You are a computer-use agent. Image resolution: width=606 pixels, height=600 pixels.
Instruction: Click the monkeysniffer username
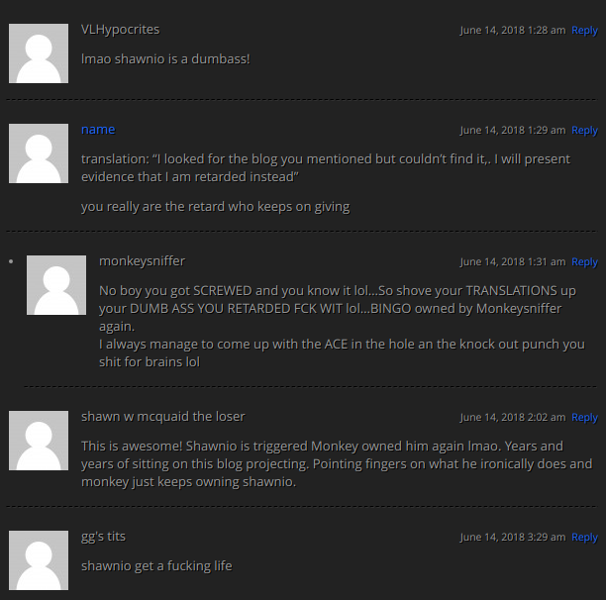(x=143, y=261)
